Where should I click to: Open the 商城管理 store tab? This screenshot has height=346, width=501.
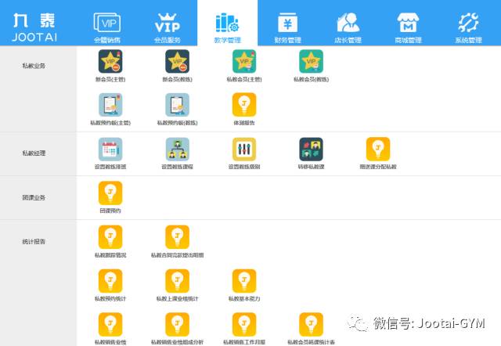[408, 27]
